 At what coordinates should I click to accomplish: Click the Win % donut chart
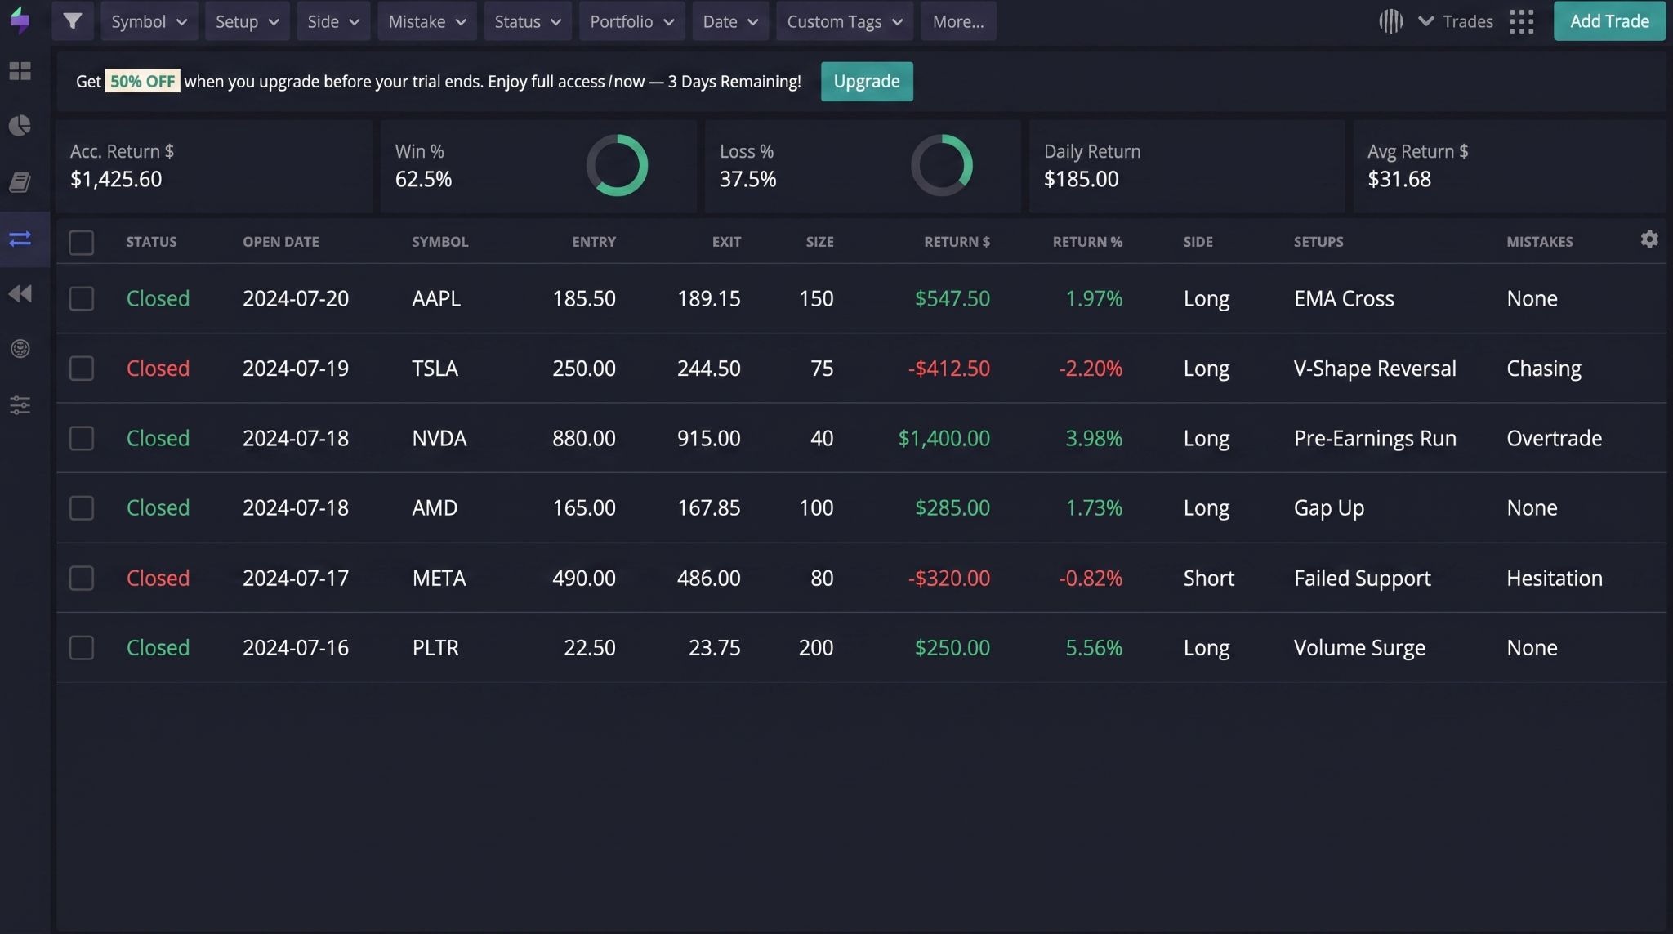(617, 165)
